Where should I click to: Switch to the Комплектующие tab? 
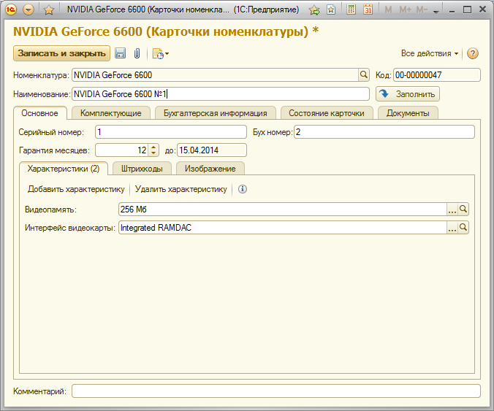111,113
